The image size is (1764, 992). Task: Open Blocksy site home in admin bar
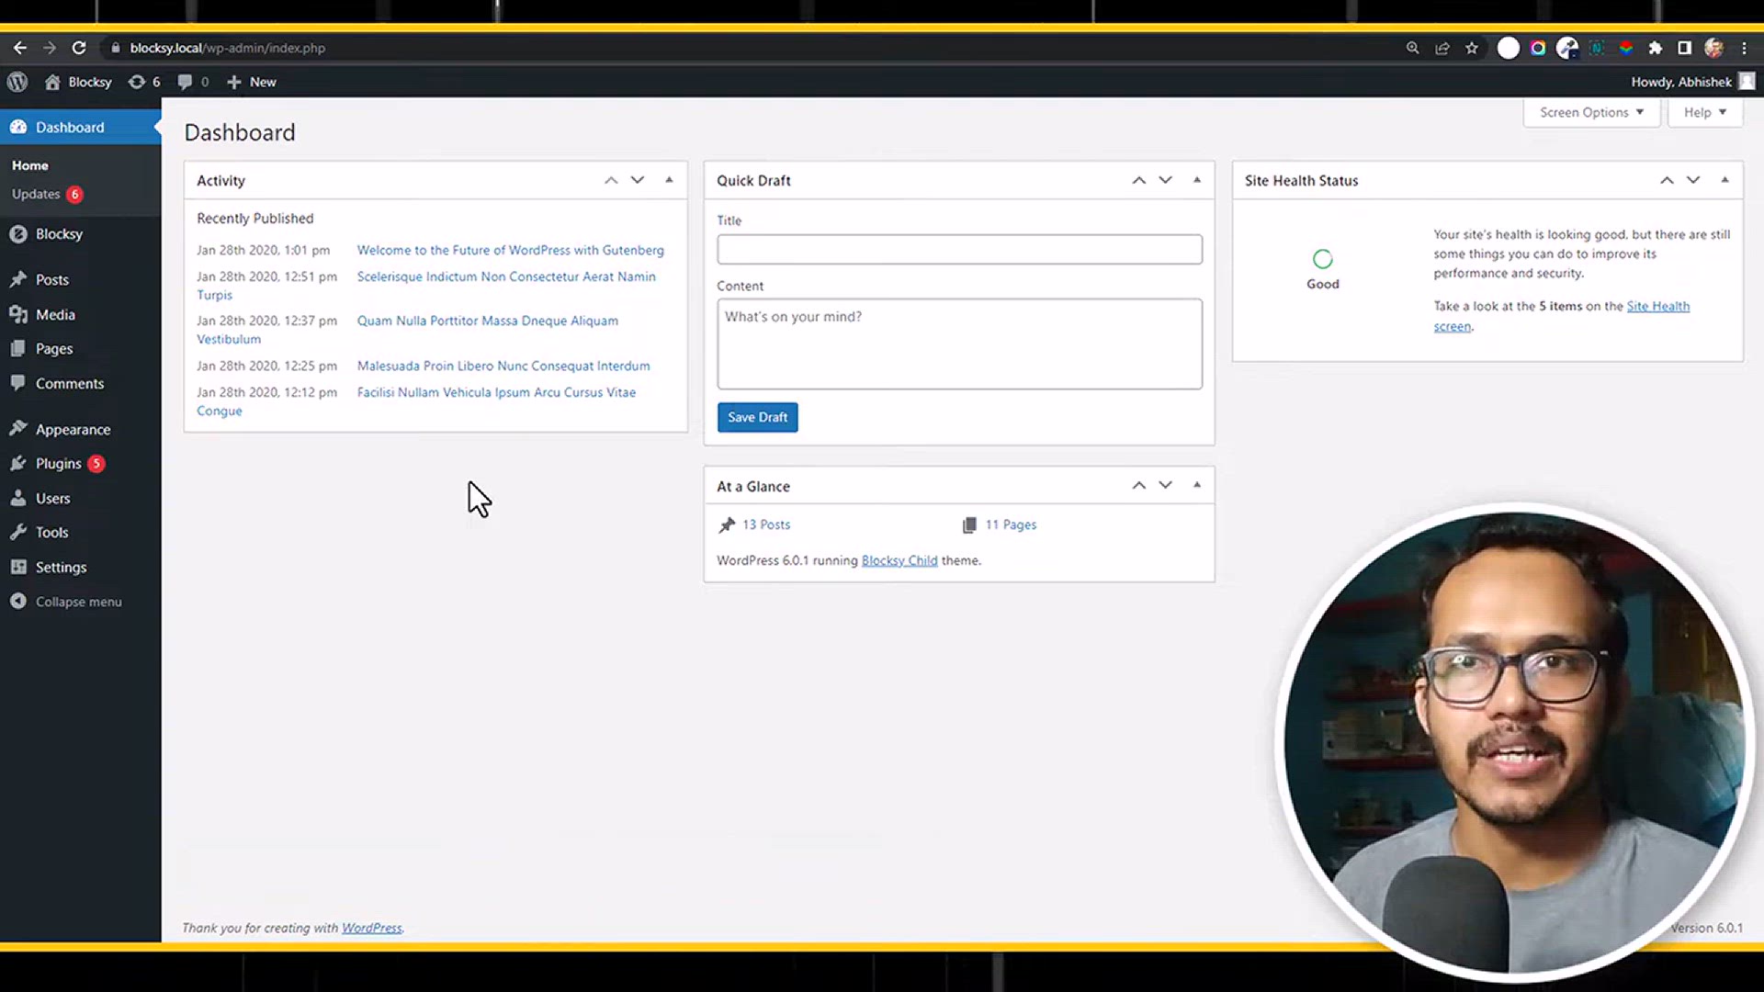(x=78, y=82)
